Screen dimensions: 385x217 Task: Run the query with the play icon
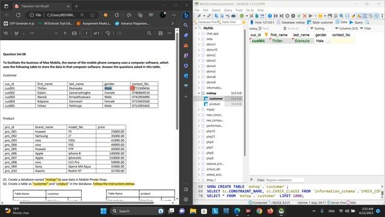point(310,16)
